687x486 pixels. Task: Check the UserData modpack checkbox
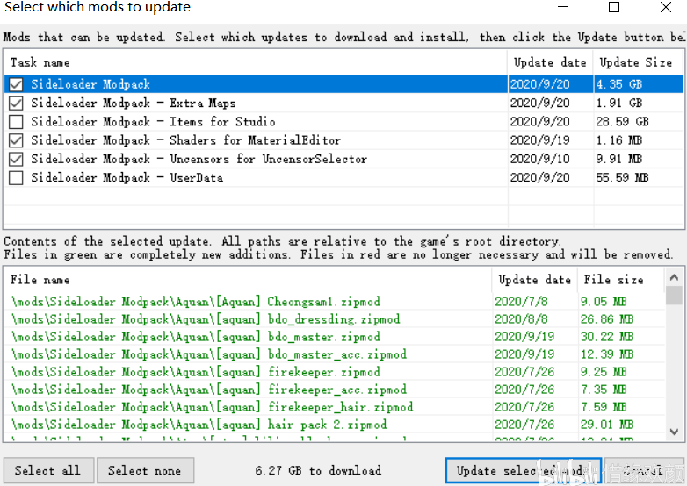[x=16, y=178]
